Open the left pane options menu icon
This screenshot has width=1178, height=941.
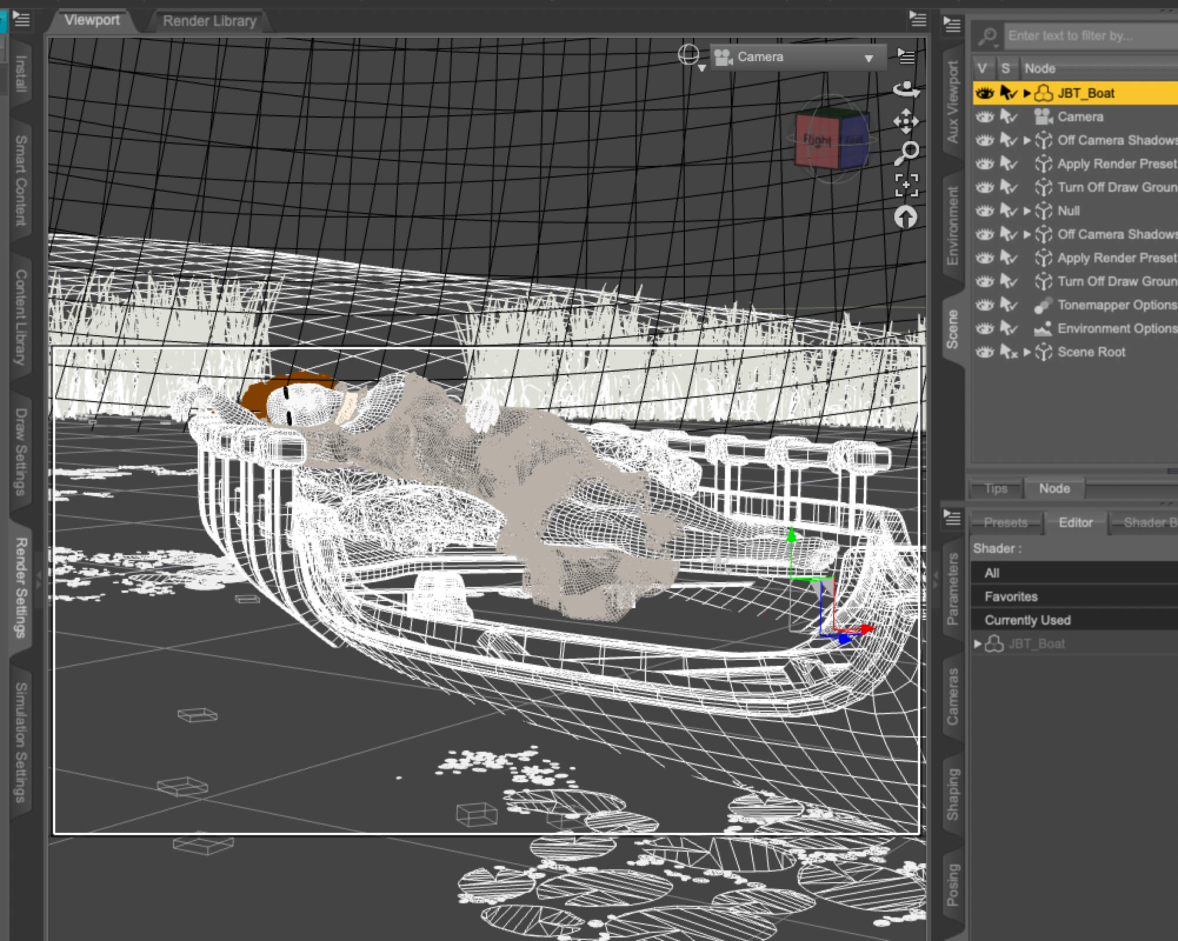(x=21, y=19)
